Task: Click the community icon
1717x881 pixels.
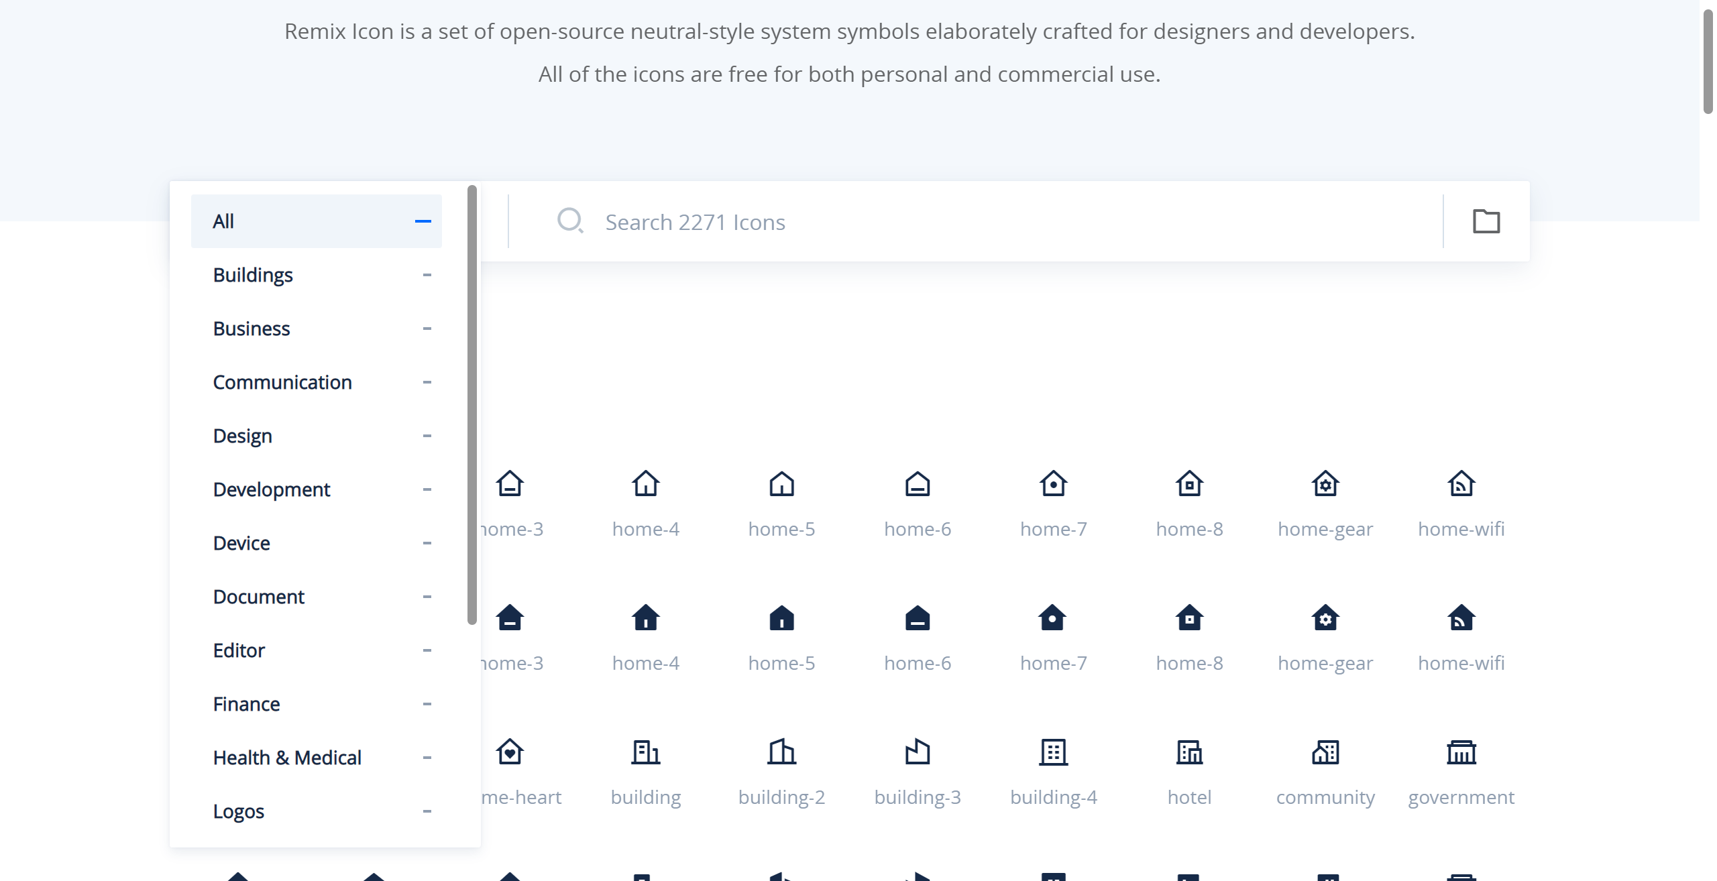Action: click(x=1325, y=752)
